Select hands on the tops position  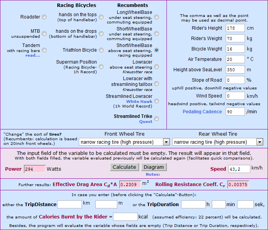click(x=101, y=17)
